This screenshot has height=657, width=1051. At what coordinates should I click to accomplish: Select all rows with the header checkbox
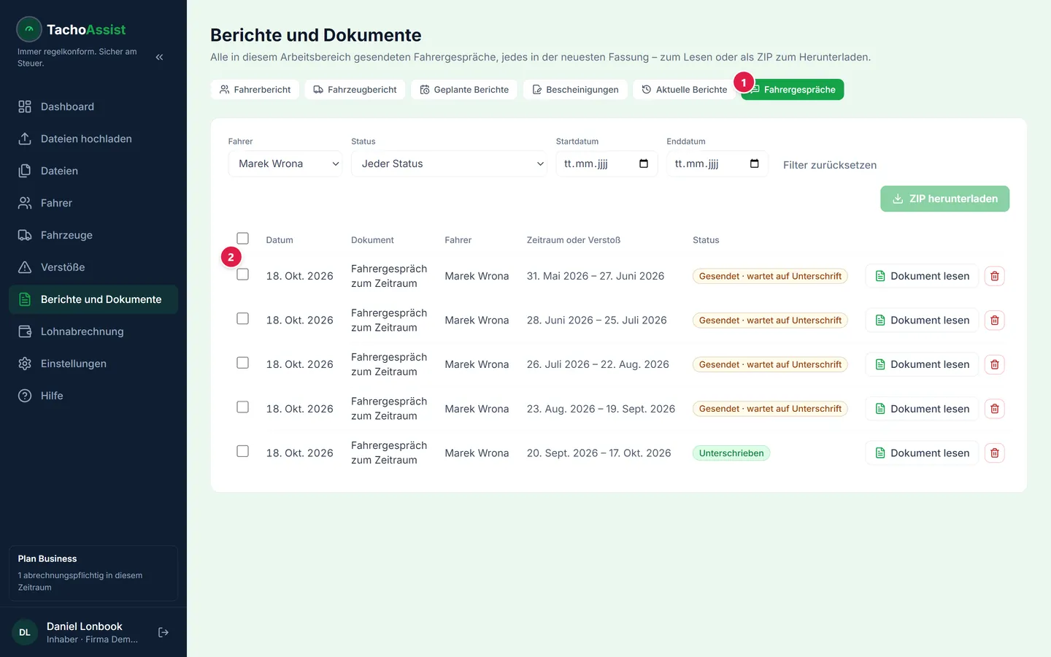click(x=243, y=239)
